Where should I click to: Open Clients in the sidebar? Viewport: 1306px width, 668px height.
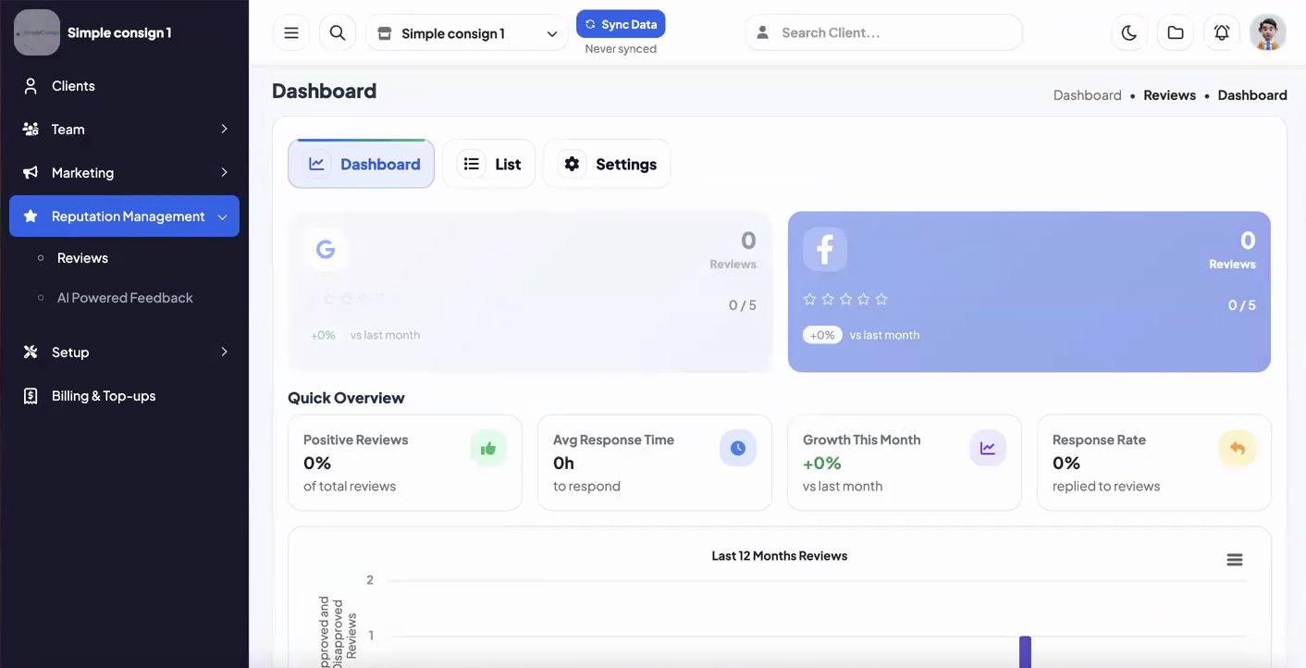[x=124, y=86]
